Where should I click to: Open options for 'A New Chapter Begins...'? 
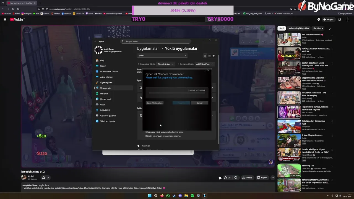332,135
